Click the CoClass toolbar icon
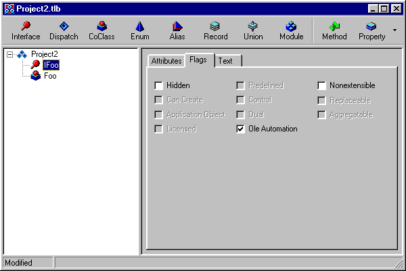 (102, 30)
